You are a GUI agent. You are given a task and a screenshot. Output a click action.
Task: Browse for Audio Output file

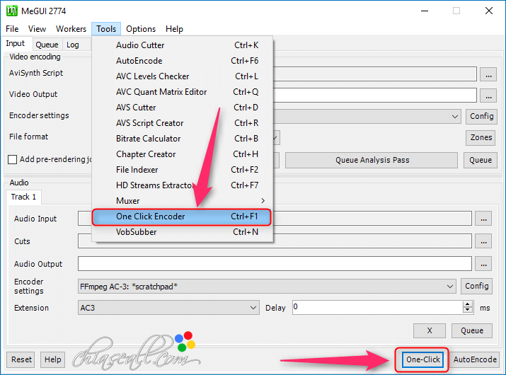(483, 264)
